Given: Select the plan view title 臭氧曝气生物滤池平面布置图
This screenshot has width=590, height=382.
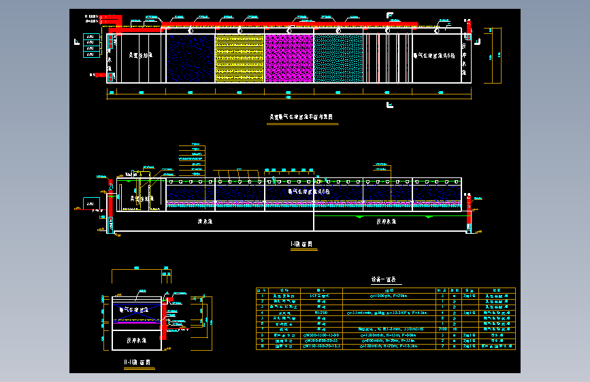Looking at the screenshot, I should [x=301, y=117].
